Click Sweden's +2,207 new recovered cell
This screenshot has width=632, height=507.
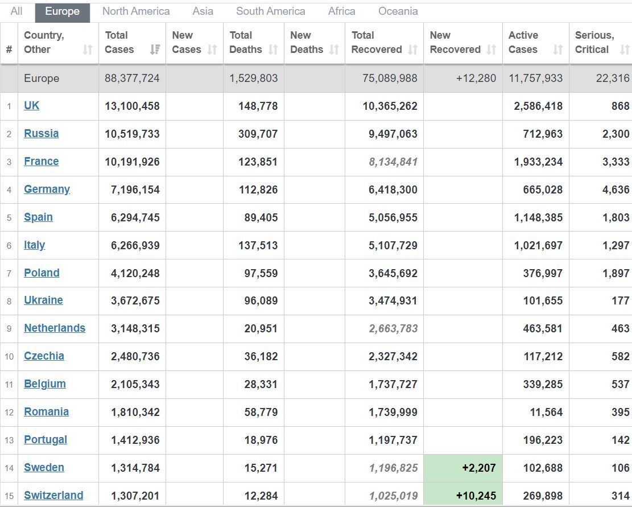pos(463,468)
